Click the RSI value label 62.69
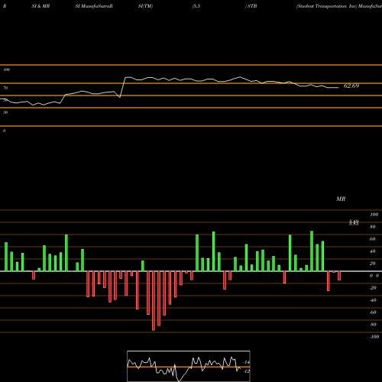382x382 pixels. (351, 86)
